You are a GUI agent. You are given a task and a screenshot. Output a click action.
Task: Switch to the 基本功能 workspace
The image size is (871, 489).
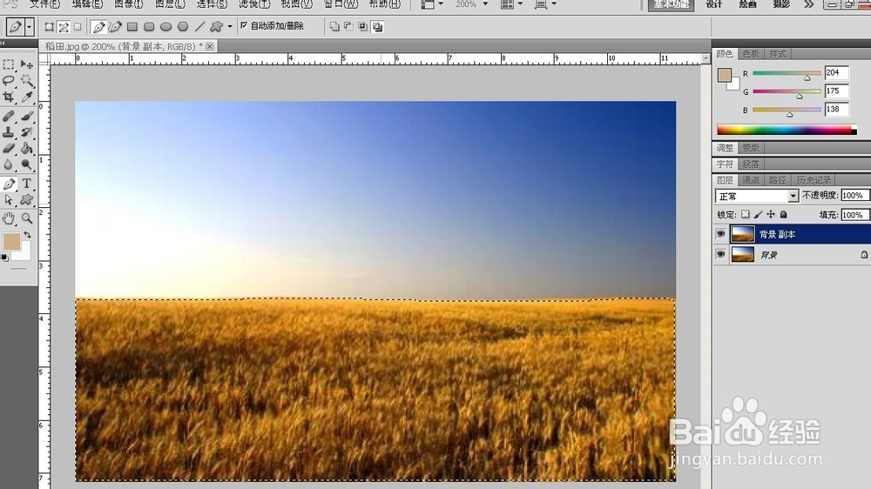pyautogui.click(x=671, y=4)
